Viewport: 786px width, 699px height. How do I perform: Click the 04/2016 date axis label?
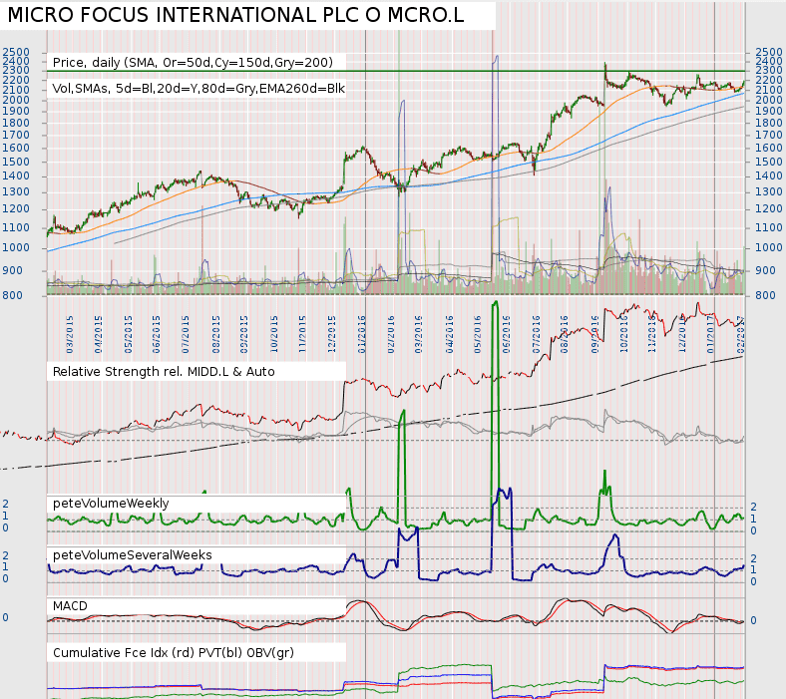(449, 334)
